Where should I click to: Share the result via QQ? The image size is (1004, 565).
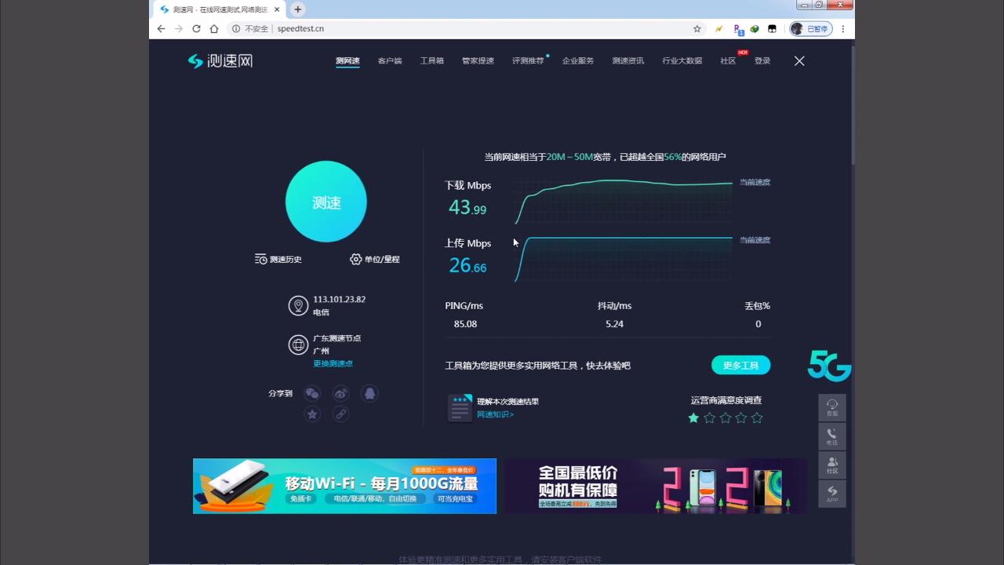(x=369, y=393)
